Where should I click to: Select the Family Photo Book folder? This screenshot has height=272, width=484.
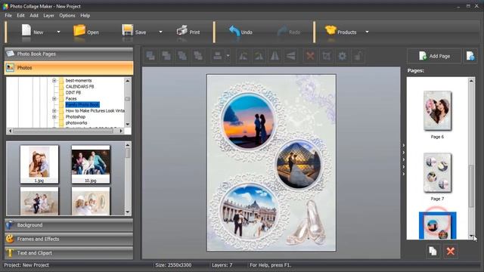pos(82,105)
